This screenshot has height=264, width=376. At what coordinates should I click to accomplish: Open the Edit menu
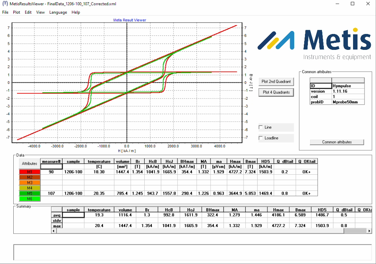pos(28,12)
